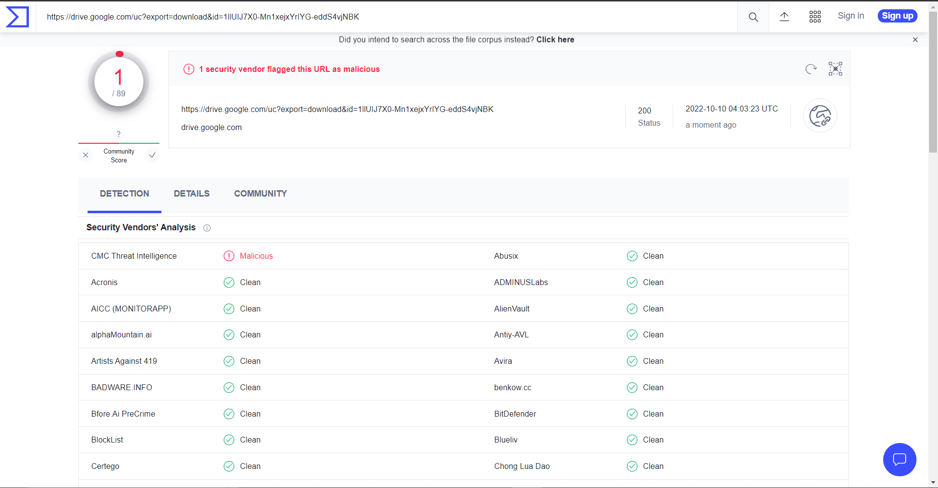Dismiss the file corpus search banner
The image size is (938, 488).
tap(915, 40)
